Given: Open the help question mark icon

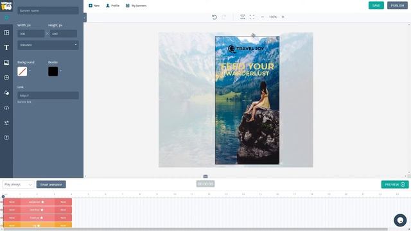Looking at the screenshot, I should coord(6,137).
